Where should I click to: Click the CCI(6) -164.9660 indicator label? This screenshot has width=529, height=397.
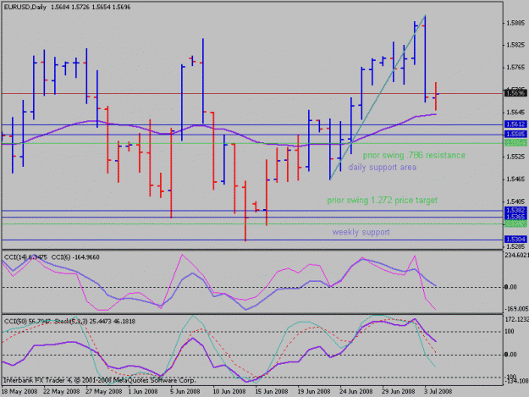click(75, 257)
